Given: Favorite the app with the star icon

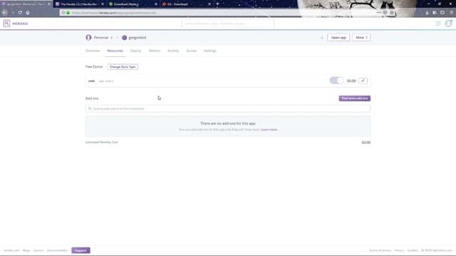Looking at the screenshot, I should [x=321, y=38].
